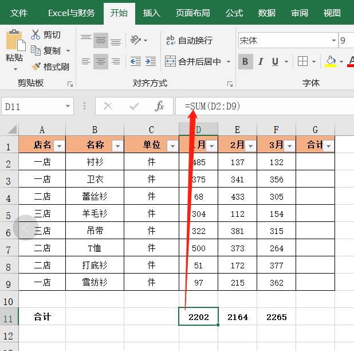Toggle Italic formatting
354x351 pixels.
tap(261, 61)
